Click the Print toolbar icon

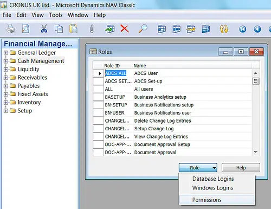(11, 29)
